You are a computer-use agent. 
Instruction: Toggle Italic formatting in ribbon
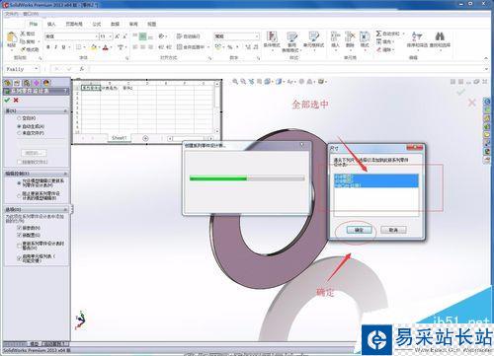(x=56, y=47)
